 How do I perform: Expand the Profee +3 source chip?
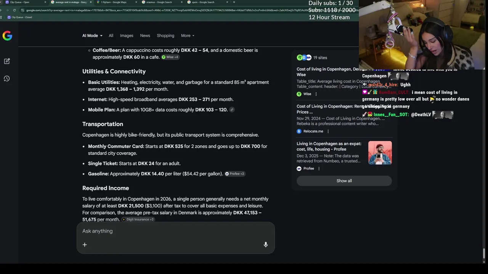tap(235, 174)
